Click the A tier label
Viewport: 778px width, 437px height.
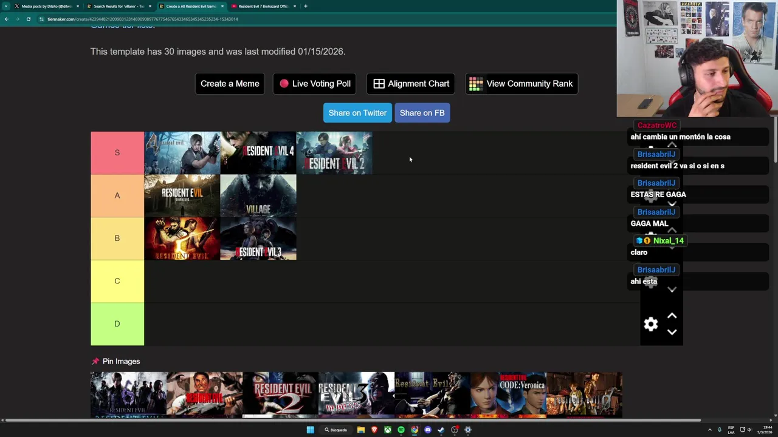pos(117,195)
